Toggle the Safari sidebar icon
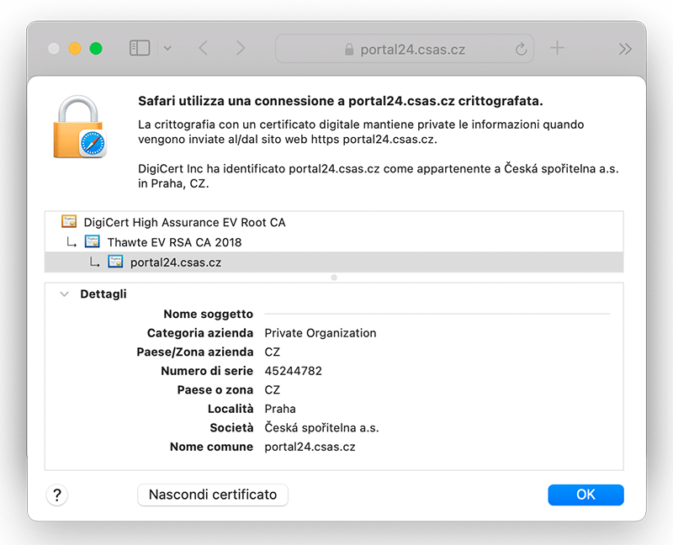The image size is (673, 545). pos(140,48)
